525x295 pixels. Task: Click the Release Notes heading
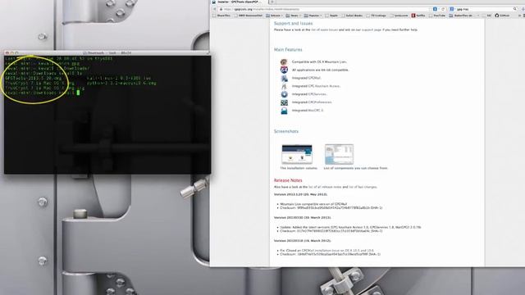coord(288,180)
